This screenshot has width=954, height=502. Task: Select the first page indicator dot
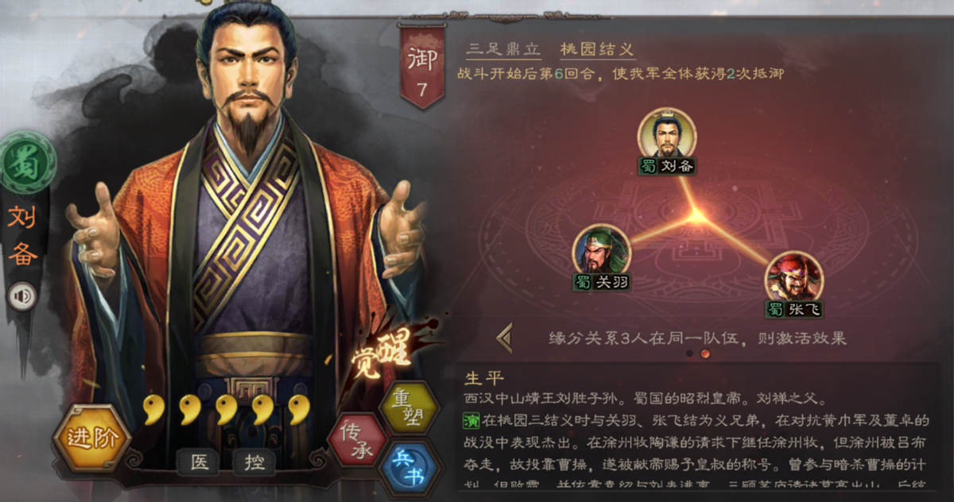point(690,354)
